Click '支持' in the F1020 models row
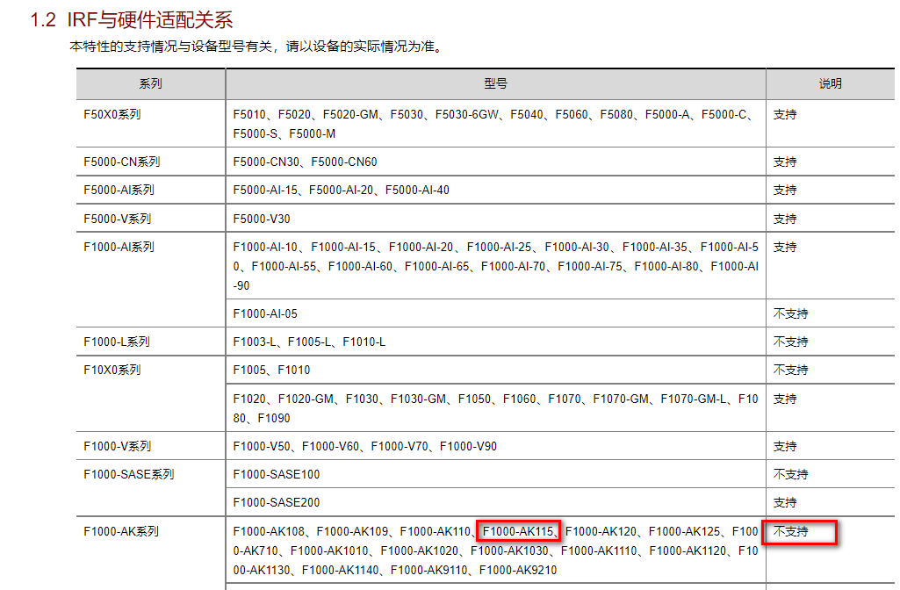This screenshot has height=590, width=900. (x=785, y=399)
